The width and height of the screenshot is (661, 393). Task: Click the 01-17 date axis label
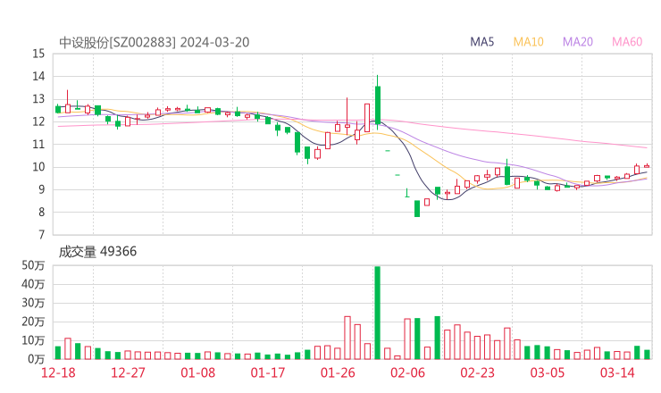coord(268,372)
